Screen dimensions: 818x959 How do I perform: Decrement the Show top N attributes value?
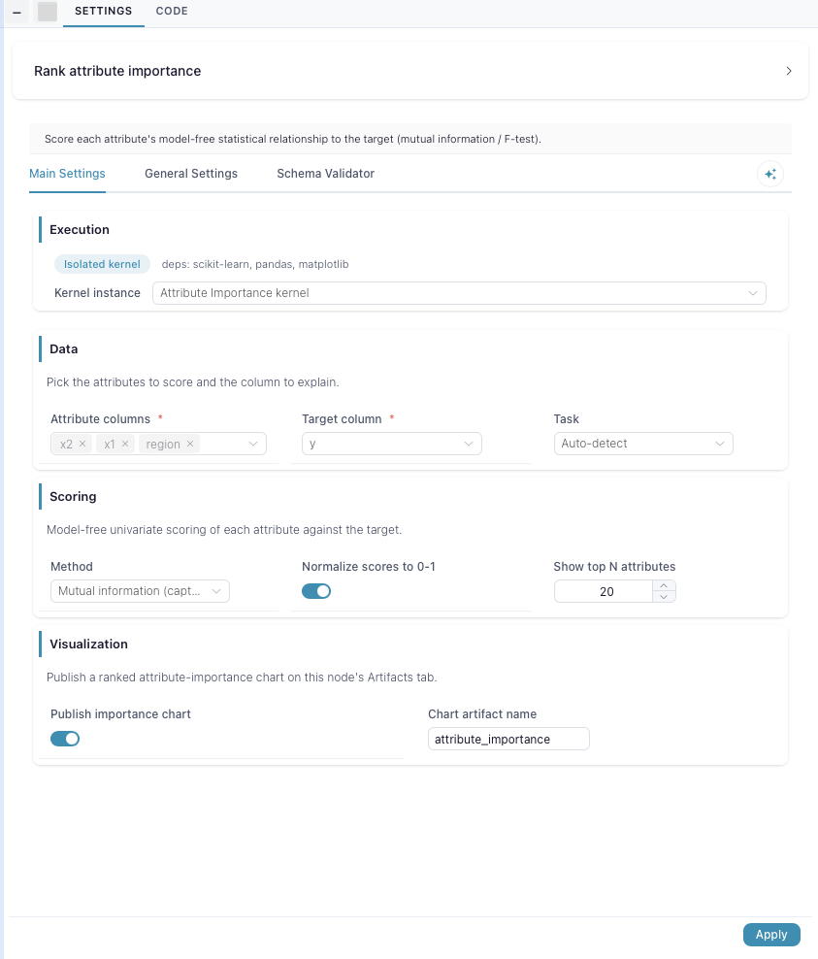664,597
